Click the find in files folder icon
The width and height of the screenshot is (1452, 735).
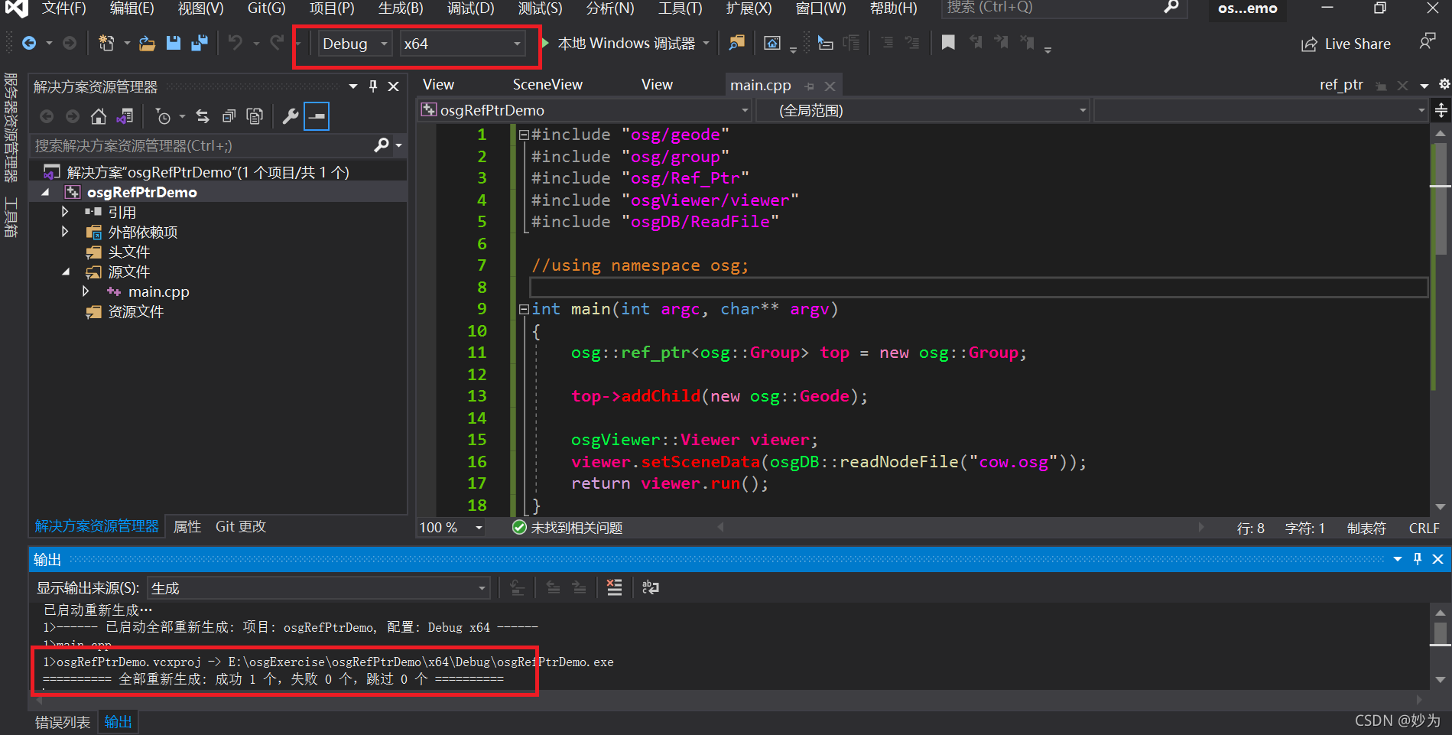[x=736, y=44]
